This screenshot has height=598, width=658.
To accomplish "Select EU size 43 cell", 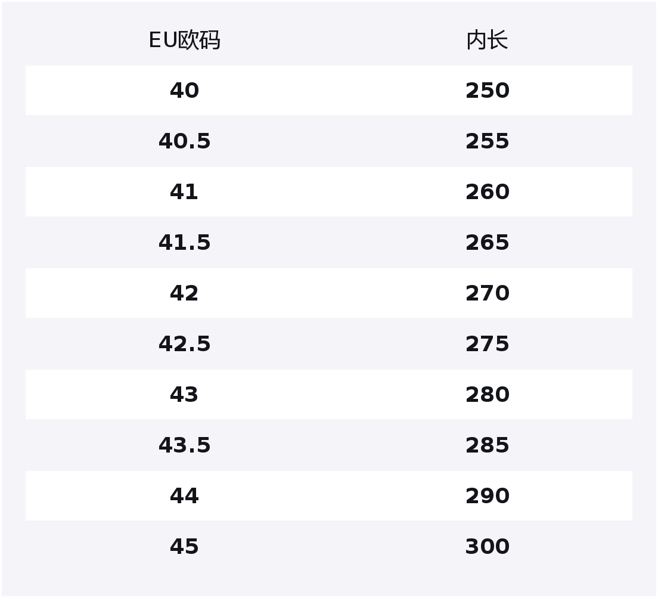I will pyautogui.click(x=184, y=395).
